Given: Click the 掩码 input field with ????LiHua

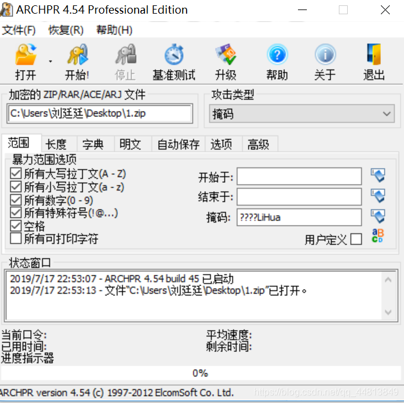Looking at the screenshot, I should [299, 217].
